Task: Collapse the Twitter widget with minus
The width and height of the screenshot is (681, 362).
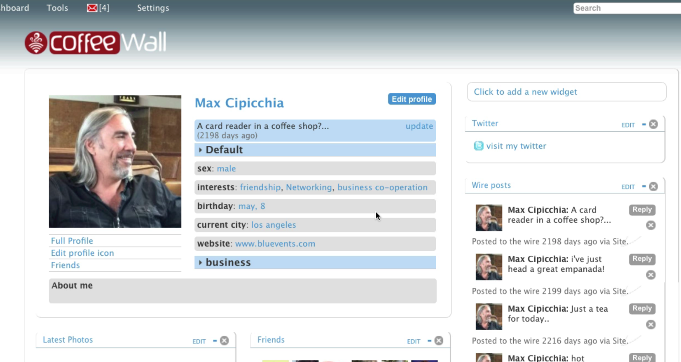Action: pyautogui.click(x=644, y=125)
